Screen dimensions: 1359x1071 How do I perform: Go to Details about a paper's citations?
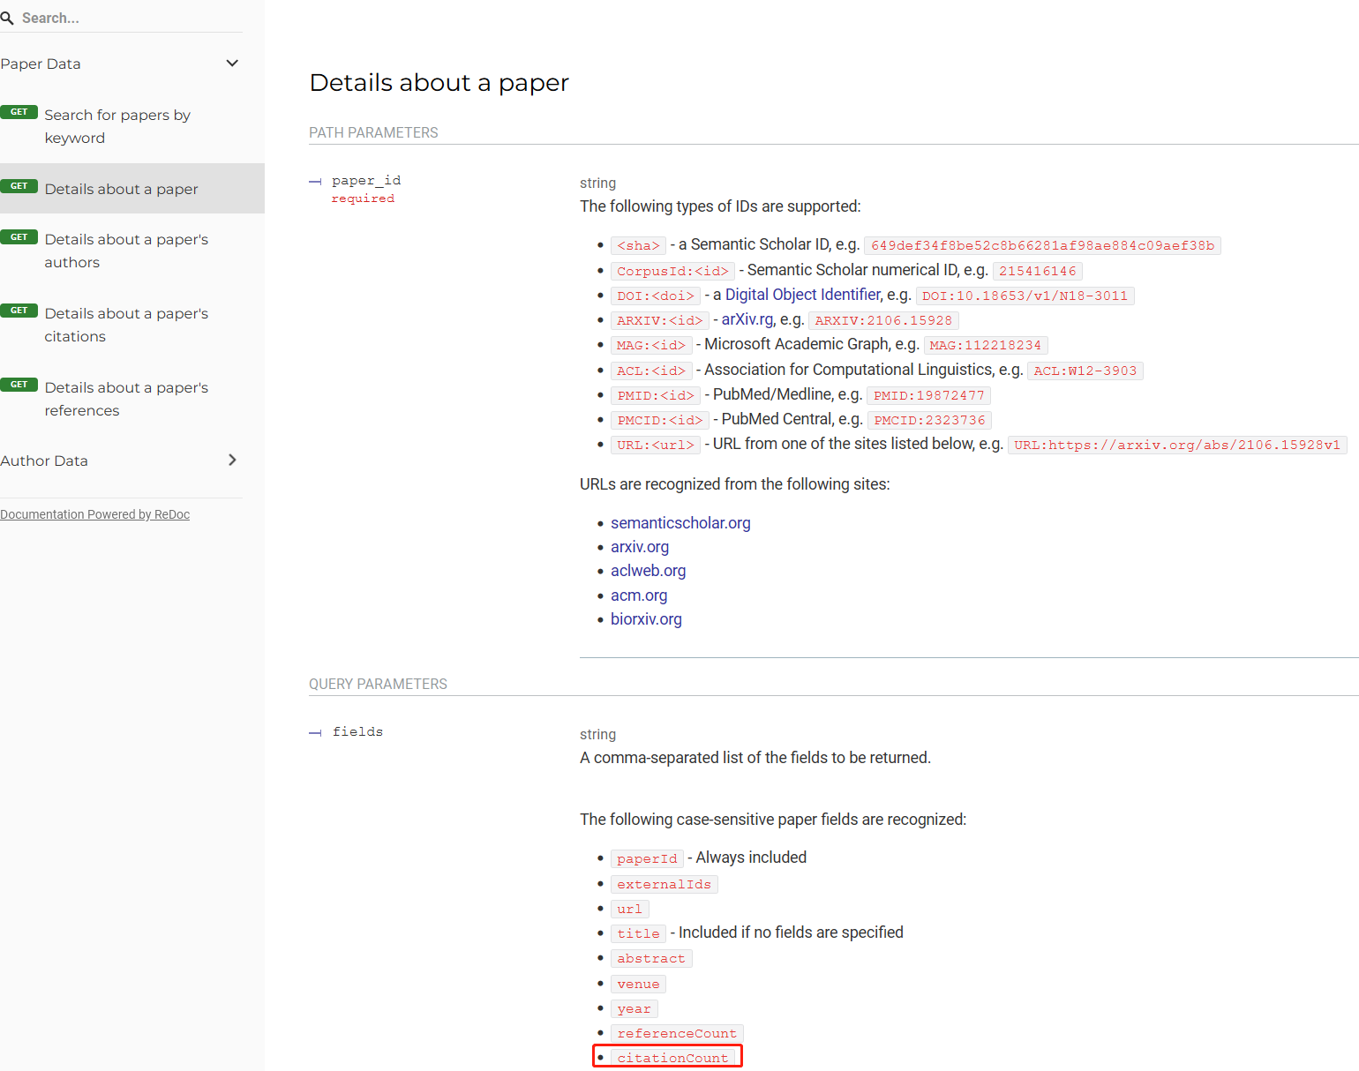point(126,325)
